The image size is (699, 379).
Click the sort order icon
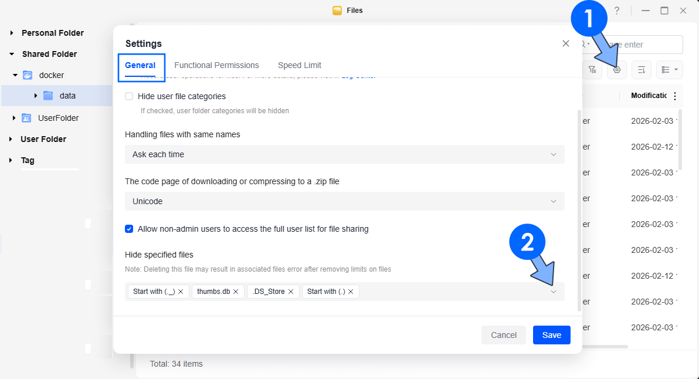coord(642,70)
